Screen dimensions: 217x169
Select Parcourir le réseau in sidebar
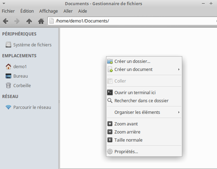click(x=32, y=107)
